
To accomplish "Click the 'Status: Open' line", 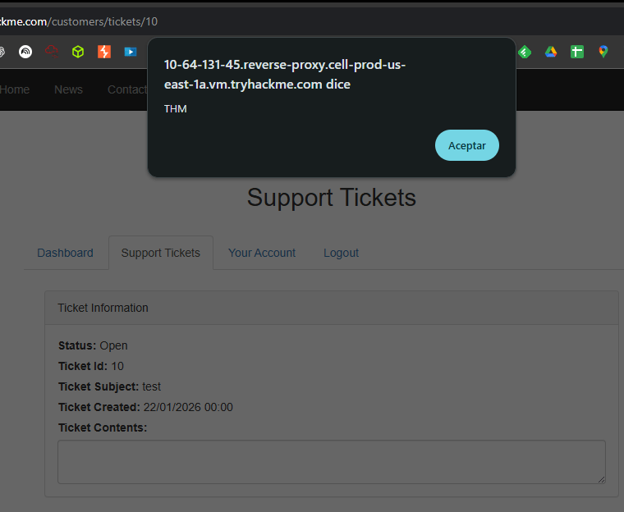I will 93,345.
